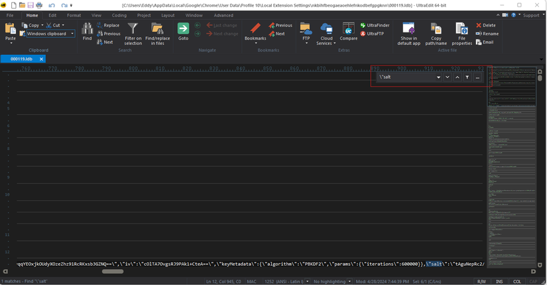This screenshot has width=547, height=285.
Task: Click Find Previous in Search group
Action: [109, 34]
